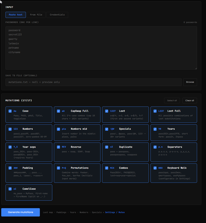Click the REV Reverse icon

64,147
